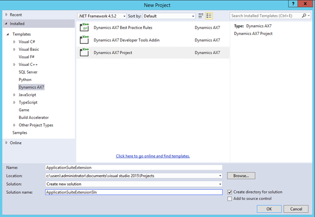Expand the Visual C++ node arrow

(x=14, y=64)
